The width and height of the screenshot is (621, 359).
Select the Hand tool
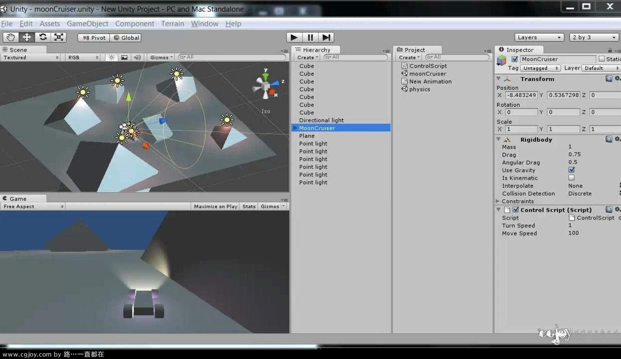click(x=11, y=37)
